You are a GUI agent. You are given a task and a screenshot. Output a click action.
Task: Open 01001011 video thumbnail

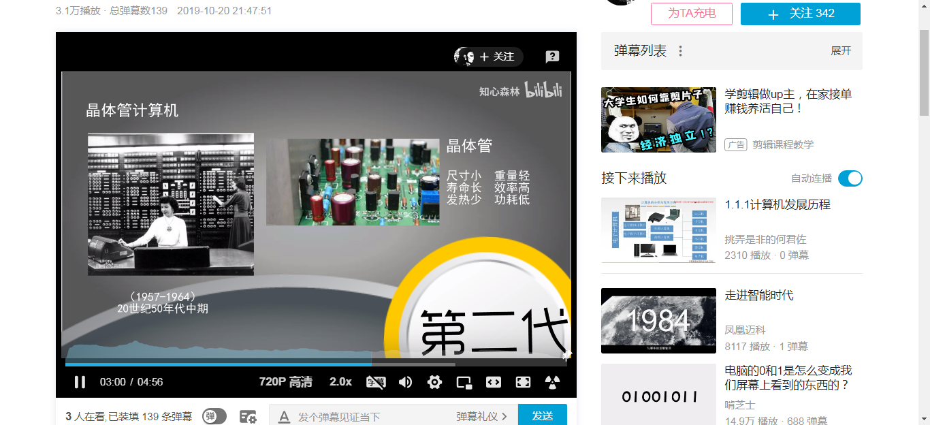click(658, 395)
